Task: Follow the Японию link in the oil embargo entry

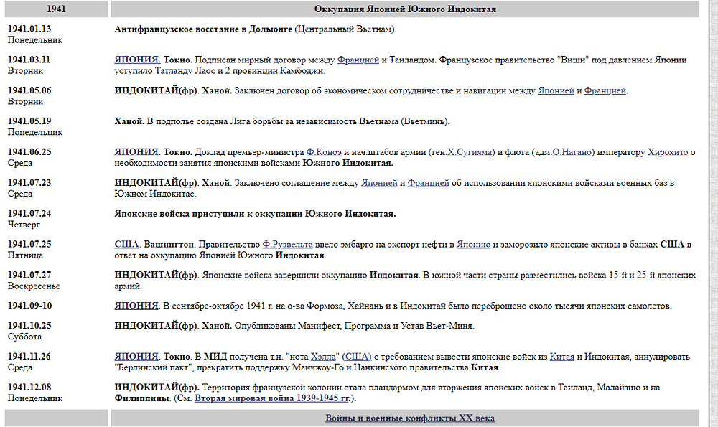Action: tap(473, 245)
